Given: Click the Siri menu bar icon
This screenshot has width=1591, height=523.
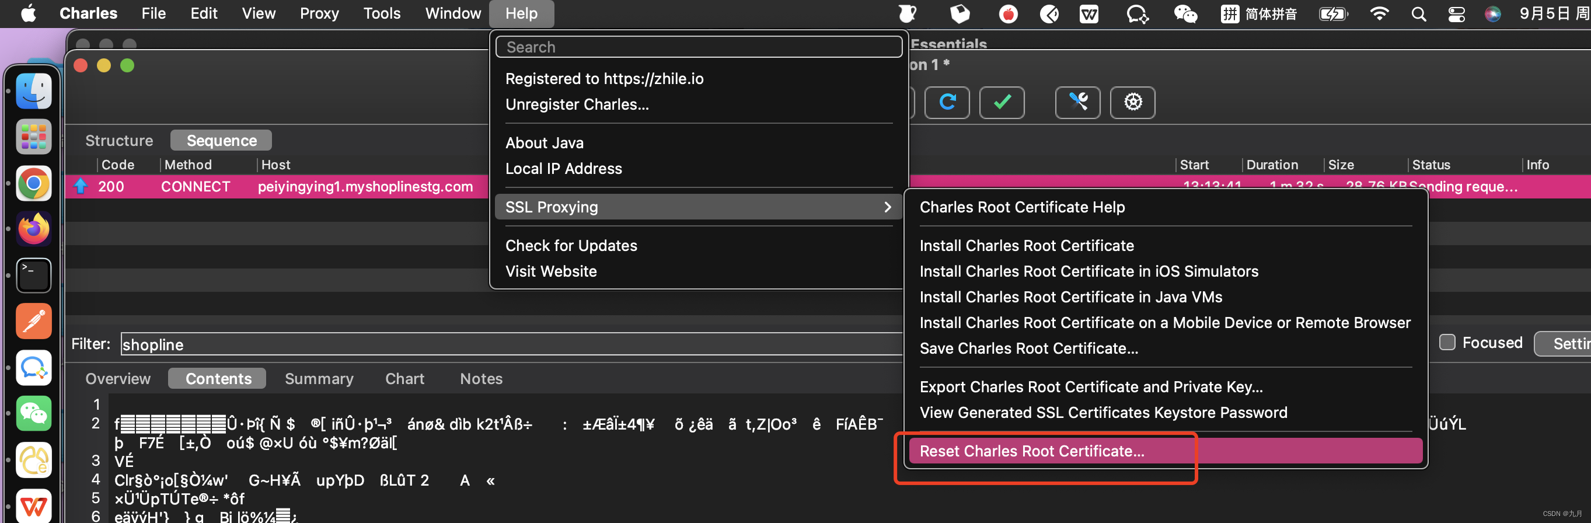Looking at the screenshot, I should tap(1493, 13).
